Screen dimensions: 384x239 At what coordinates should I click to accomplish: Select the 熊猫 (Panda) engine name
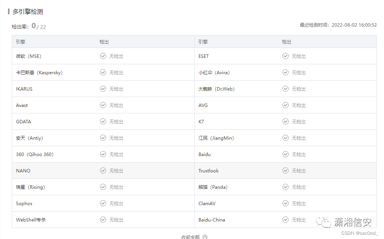point(213,187)
